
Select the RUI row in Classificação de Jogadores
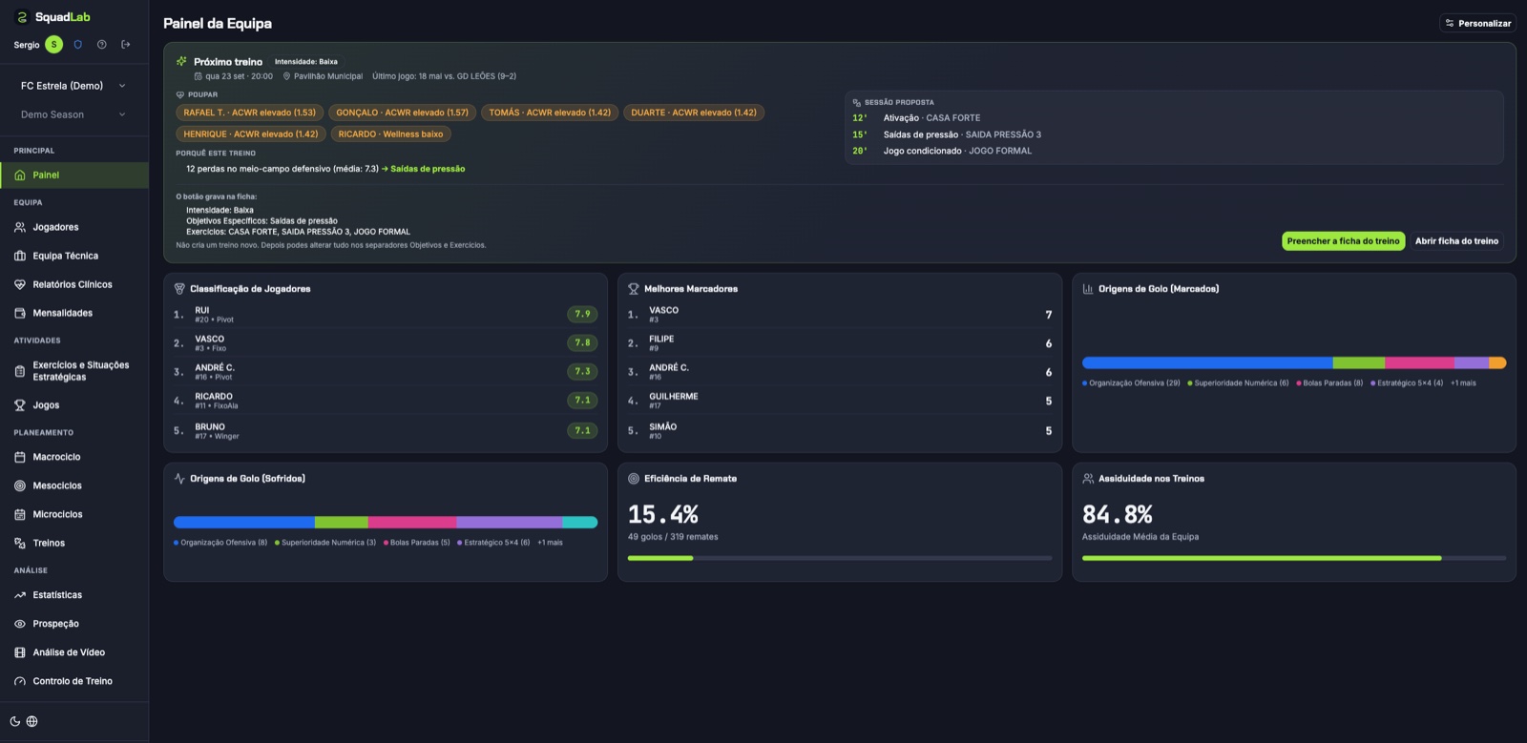pyautogui.click(x=386, y=314)
